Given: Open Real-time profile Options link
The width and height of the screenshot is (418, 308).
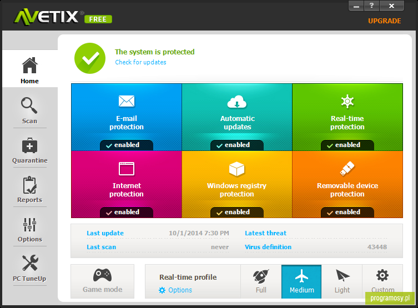Looking at the screenshot, I should pos(180,290).
